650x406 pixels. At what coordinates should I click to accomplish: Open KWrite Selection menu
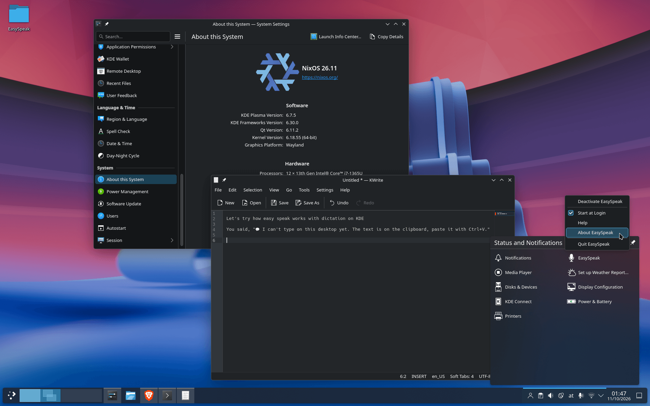[253, 190]
